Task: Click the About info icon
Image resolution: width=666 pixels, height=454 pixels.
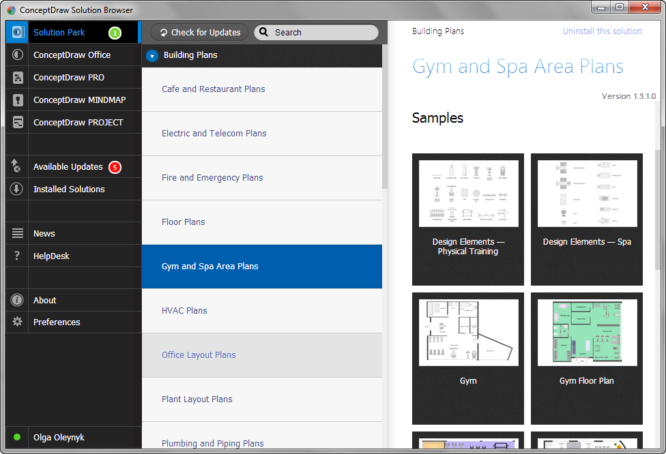Action: [17, 300]
